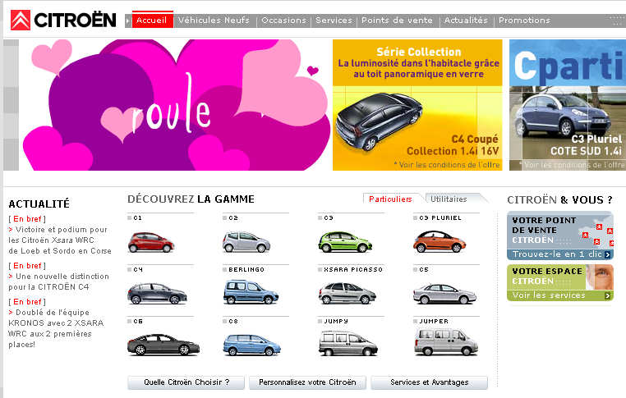Switch to the Utilitaires tab
Screen dimensions: 626x398
coord(449,199)
